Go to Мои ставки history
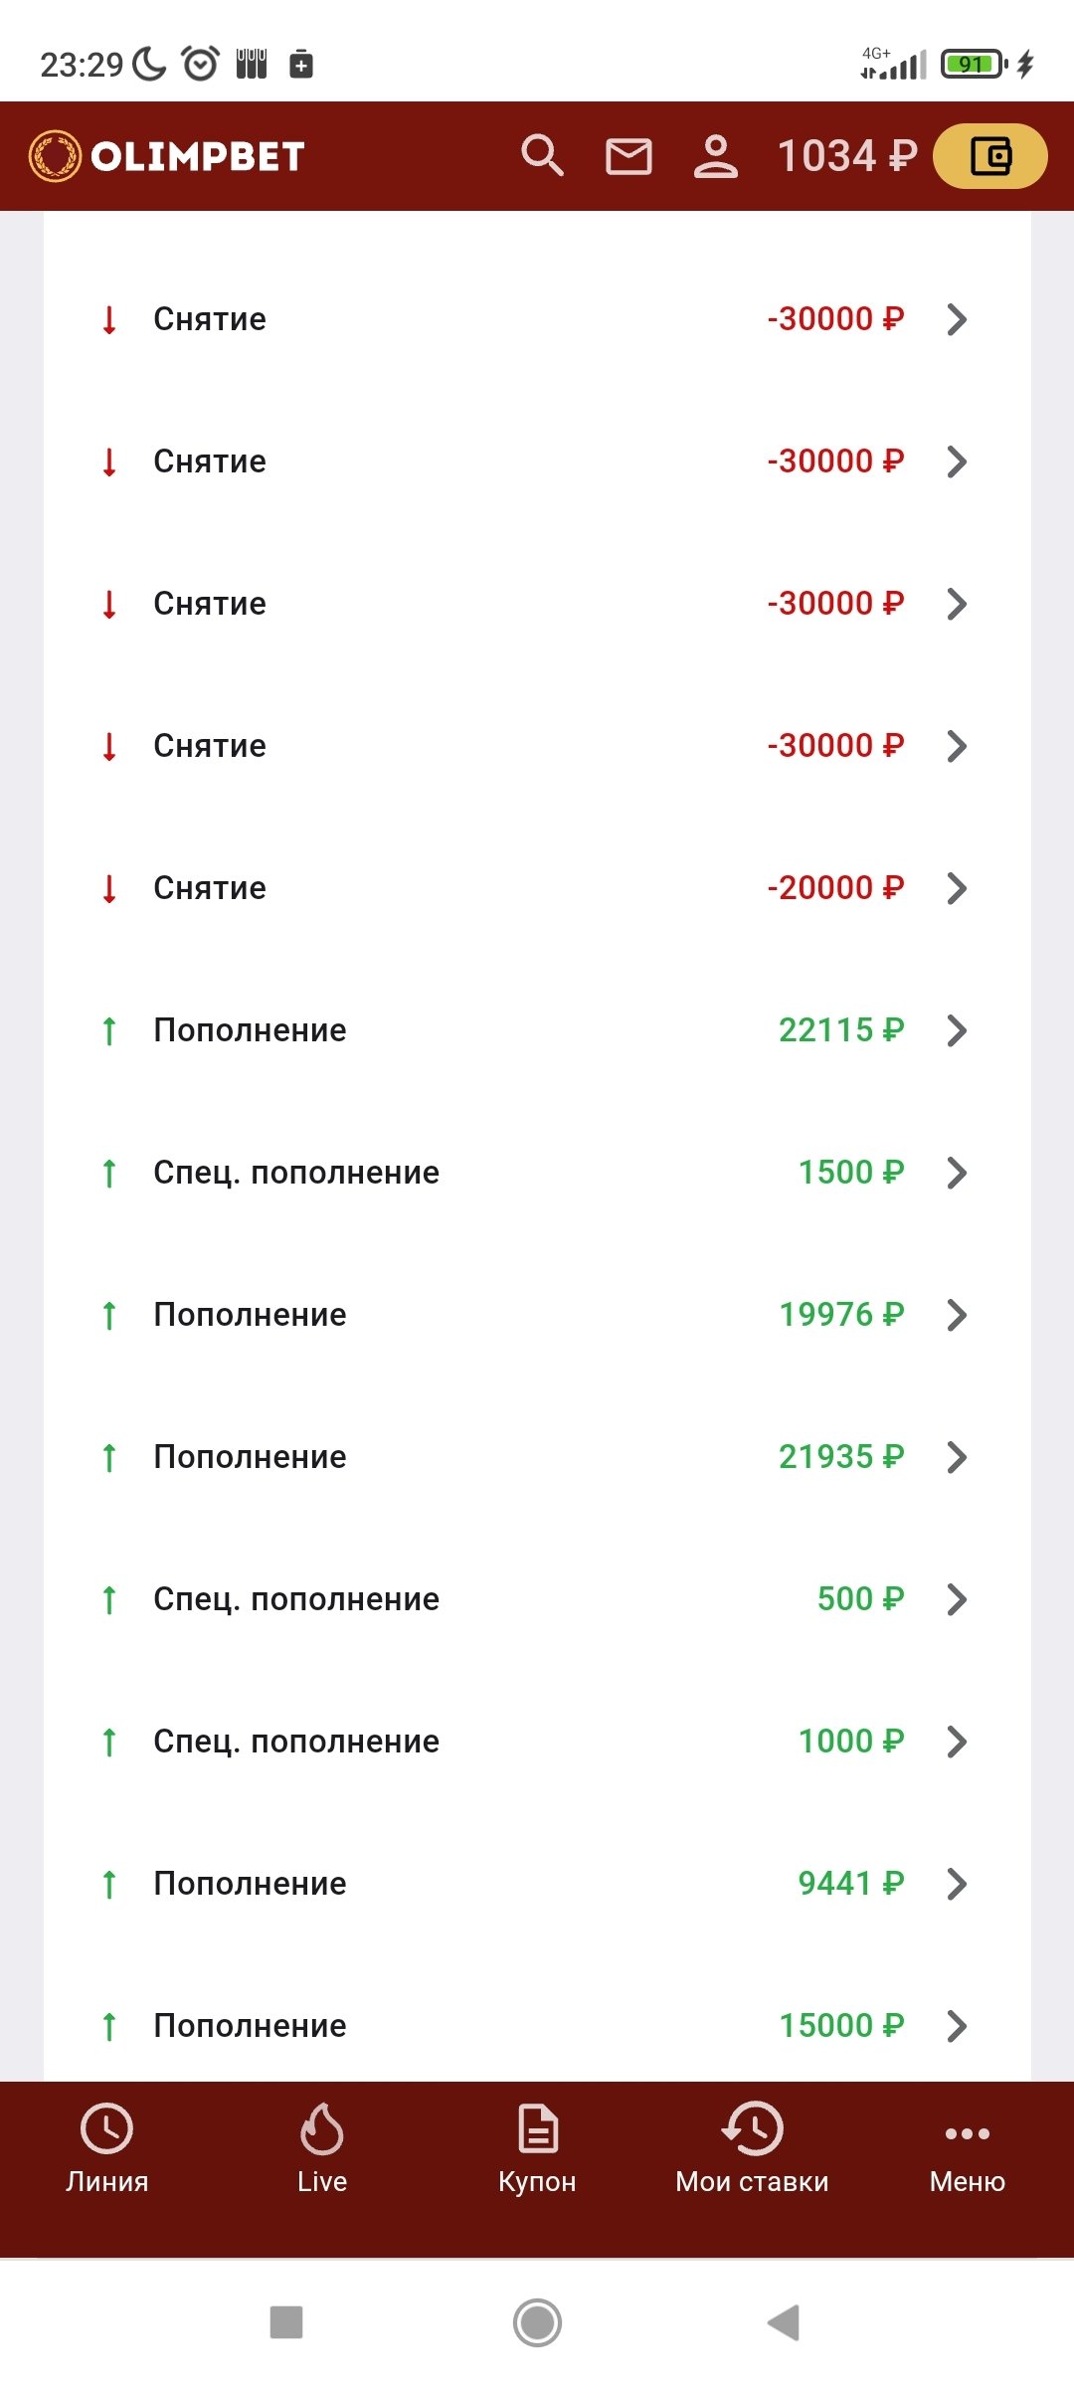1074x2387 pixels. (752, 2147)
